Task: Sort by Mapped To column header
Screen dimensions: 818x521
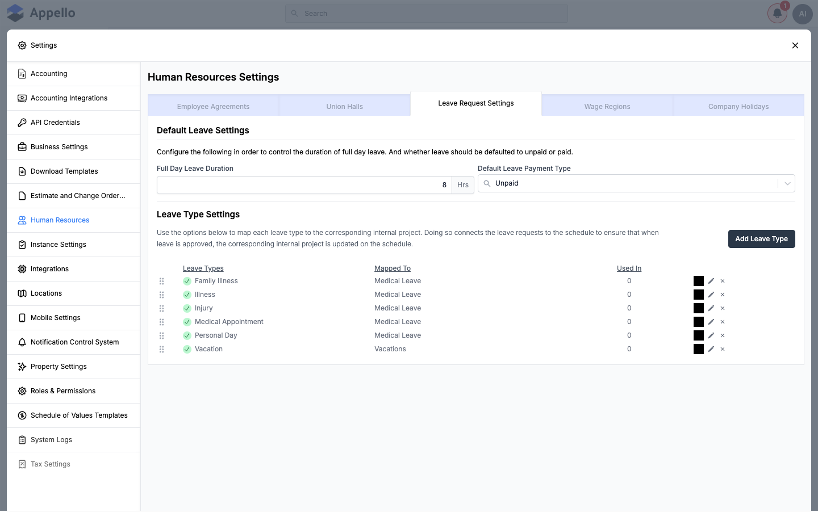Action: pyautogui.click(x=393, y=268)
